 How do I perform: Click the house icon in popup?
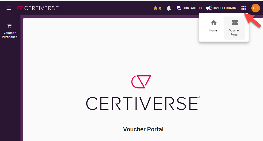tap(213, 23)
